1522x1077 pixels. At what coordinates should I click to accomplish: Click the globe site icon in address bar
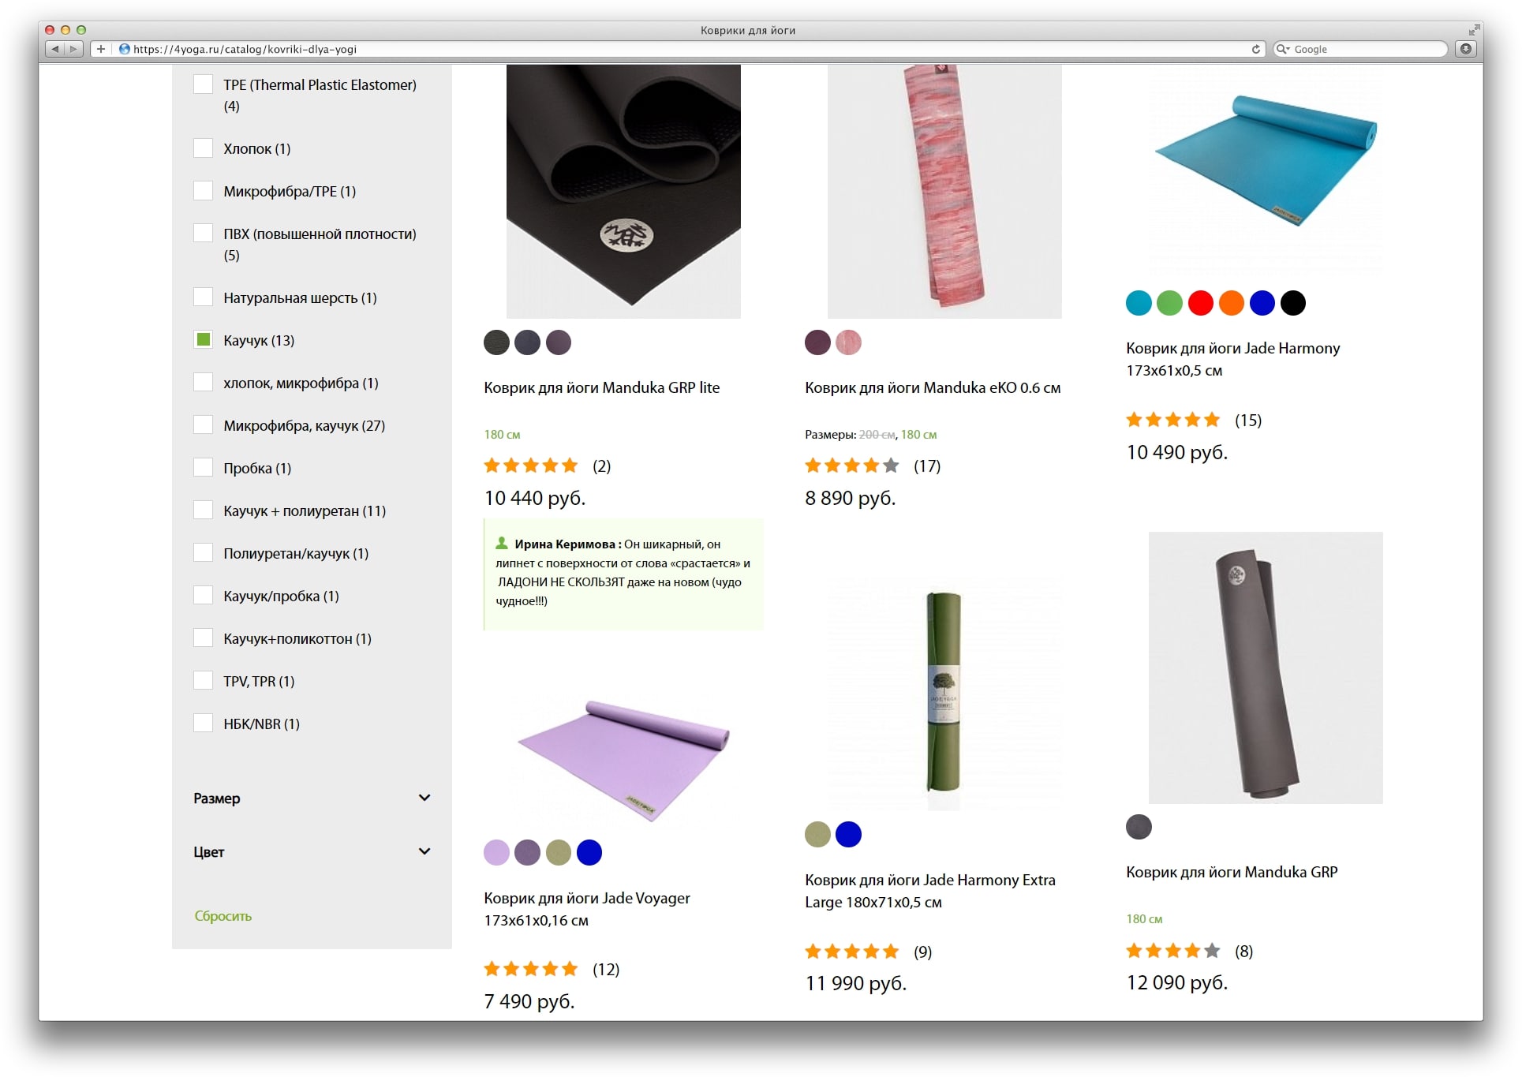click(x=124, y=49)
